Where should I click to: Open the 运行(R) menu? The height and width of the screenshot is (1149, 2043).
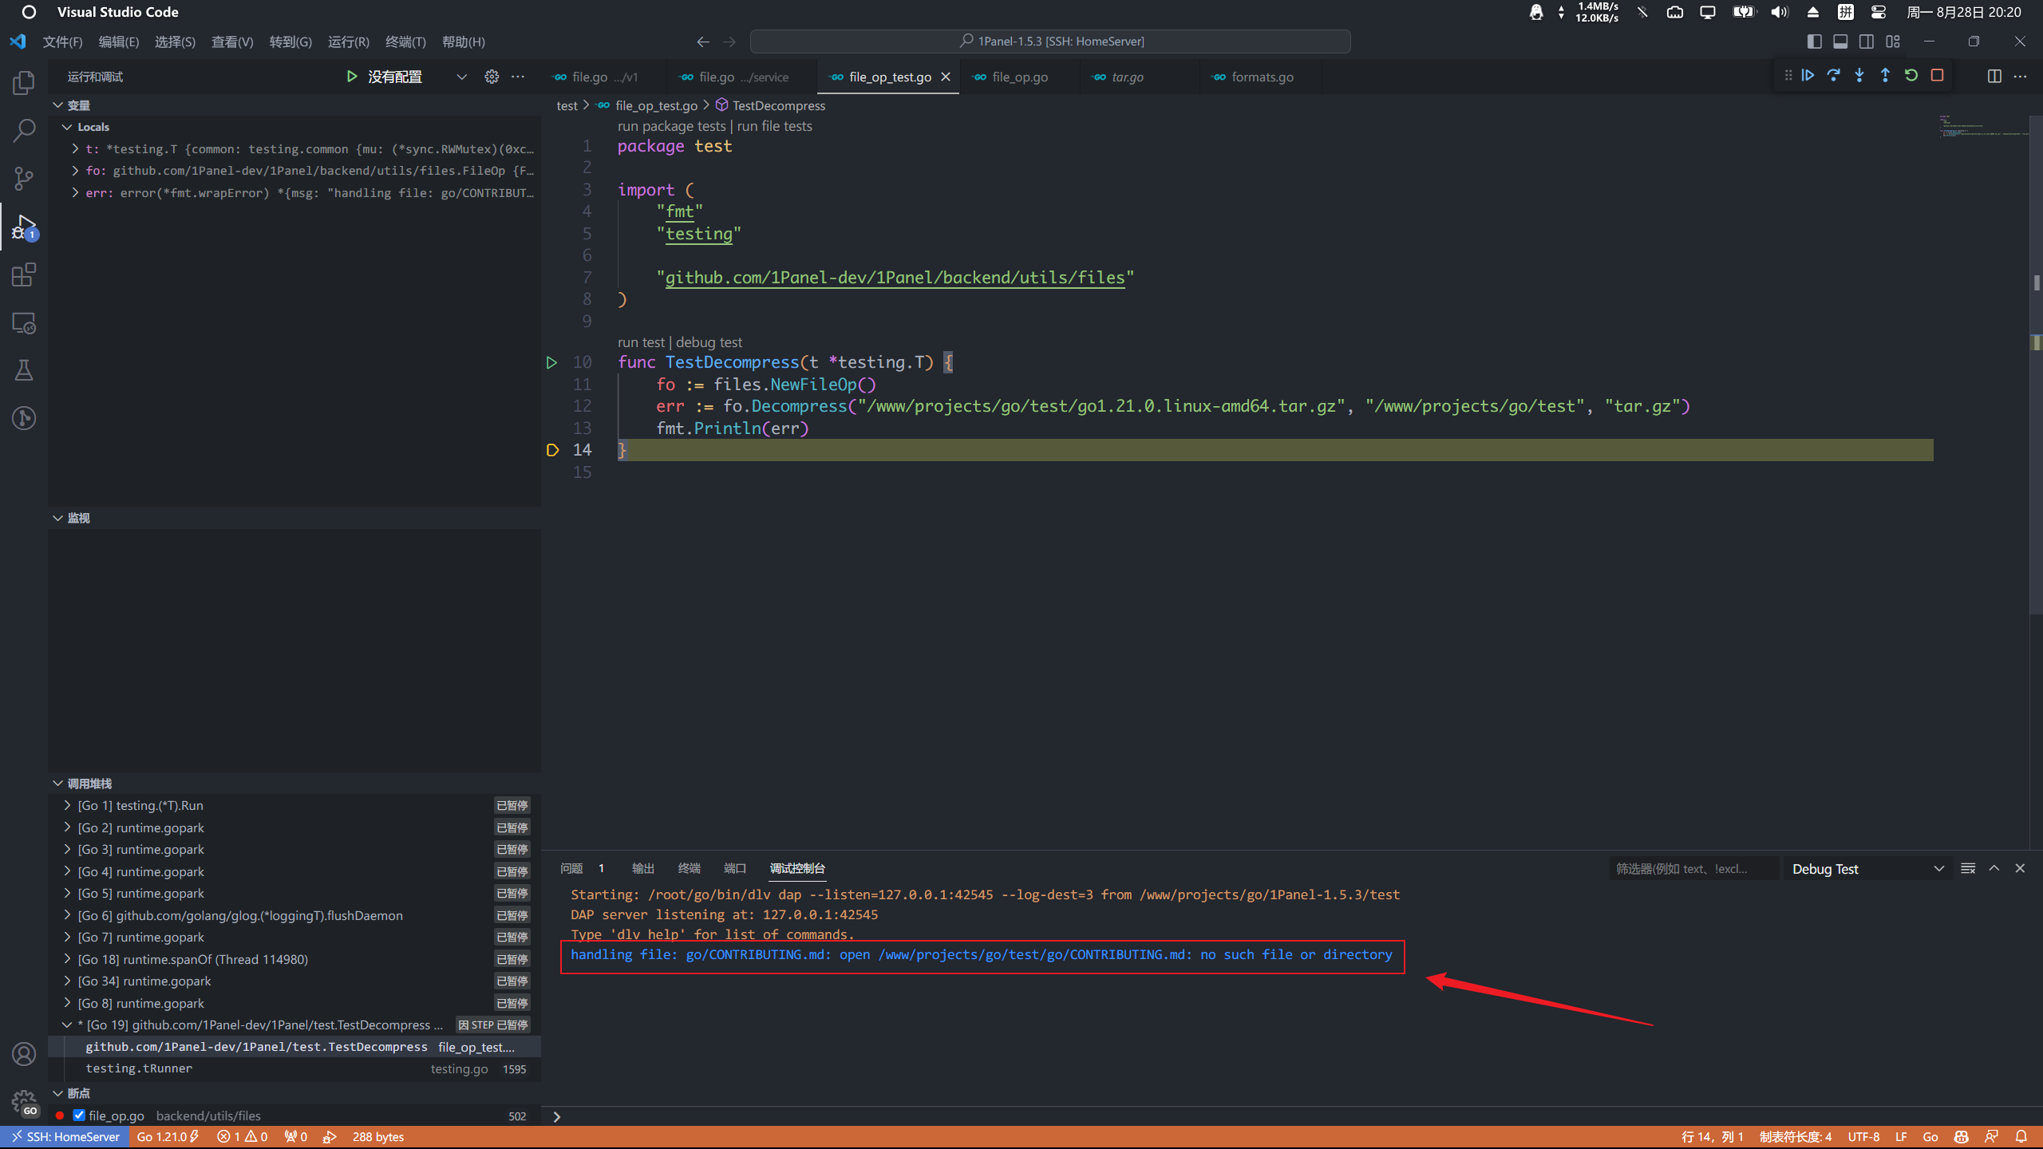point(348,41)
